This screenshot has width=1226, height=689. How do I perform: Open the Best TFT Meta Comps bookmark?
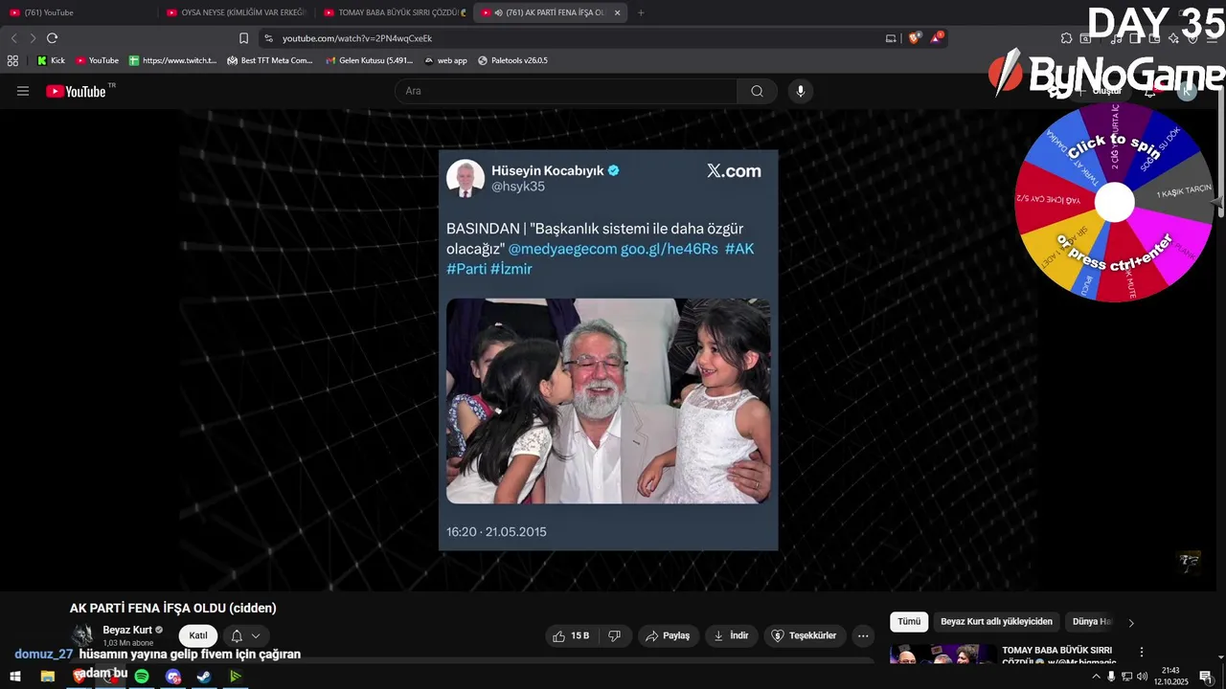270,60
